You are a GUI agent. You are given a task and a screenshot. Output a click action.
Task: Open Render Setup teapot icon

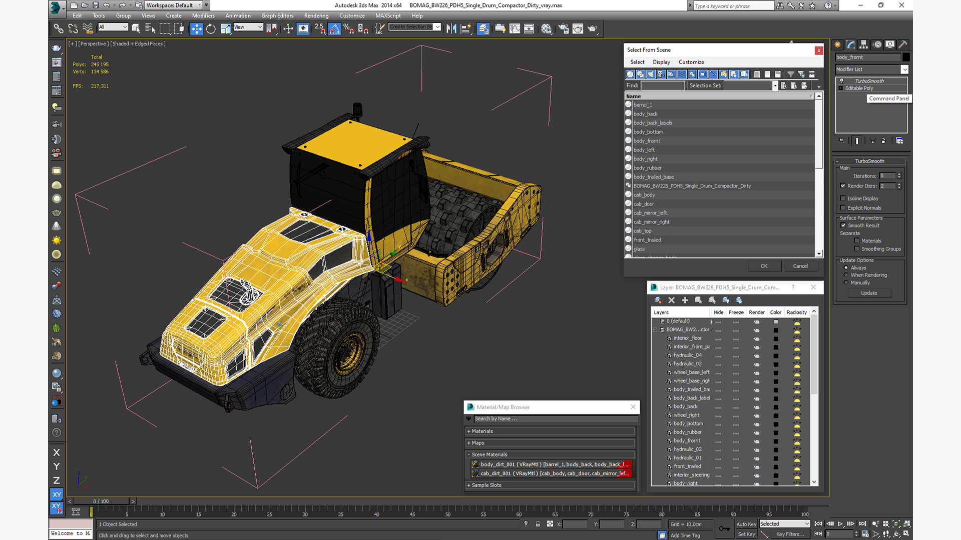(x=564, y=28)
